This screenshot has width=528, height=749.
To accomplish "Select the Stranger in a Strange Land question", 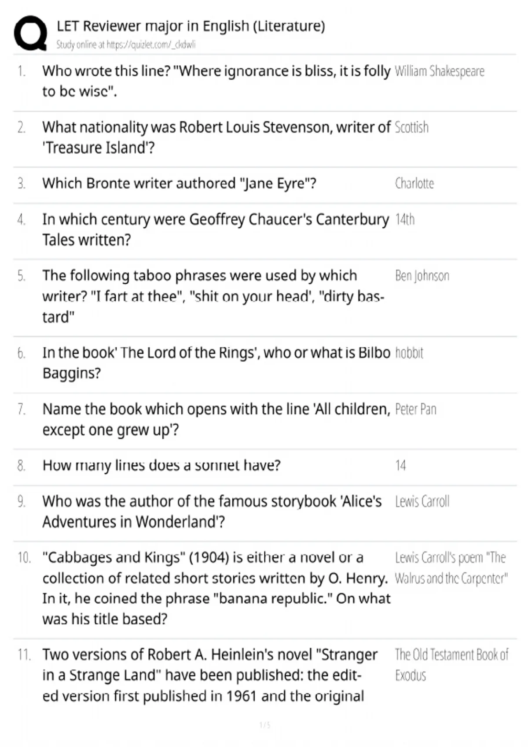I will pos(210,675).
